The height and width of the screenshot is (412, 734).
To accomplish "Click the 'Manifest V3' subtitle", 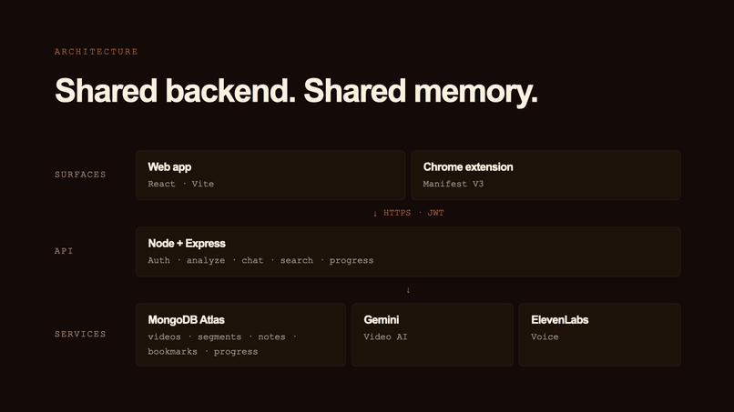I will pos(454,184).
